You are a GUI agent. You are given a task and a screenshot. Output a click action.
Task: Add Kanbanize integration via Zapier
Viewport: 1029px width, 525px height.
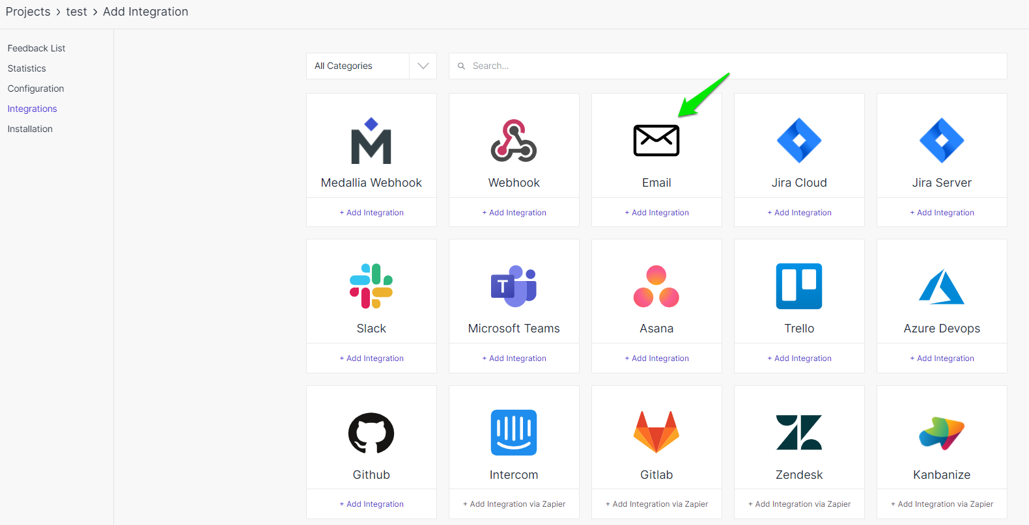[x=942, y=504]
